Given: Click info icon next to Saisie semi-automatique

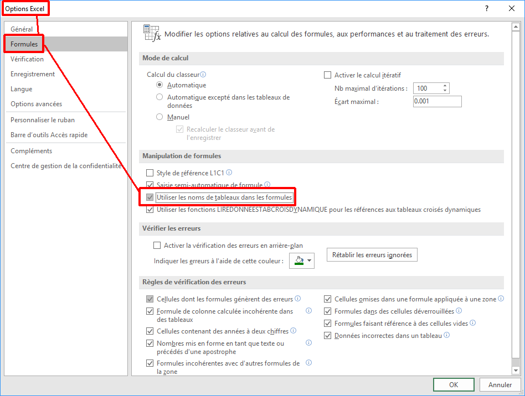Looking at the screenshot, I should [267, 184].
